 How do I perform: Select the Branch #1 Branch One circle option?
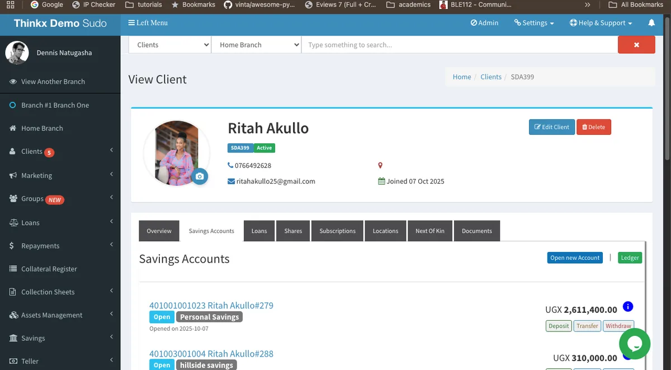click(x=12, y=105)
